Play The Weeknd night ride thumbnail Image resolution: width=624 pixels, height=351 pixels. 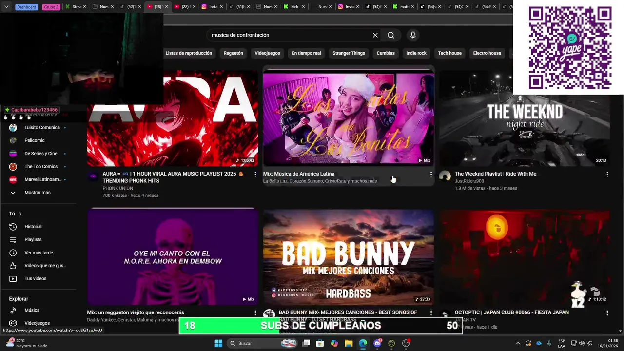(x=525, y=118)
